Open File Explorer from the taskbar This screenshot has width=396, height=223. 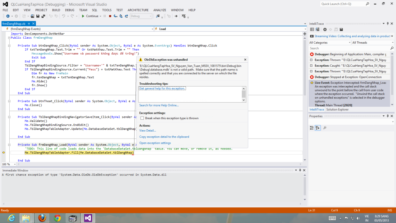pyautogui.click(x=26, y=218)
